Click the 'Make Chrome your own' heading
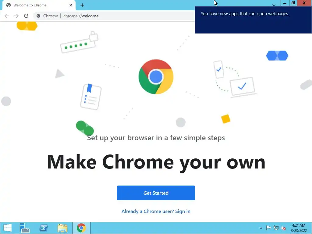 pos(156,162)
